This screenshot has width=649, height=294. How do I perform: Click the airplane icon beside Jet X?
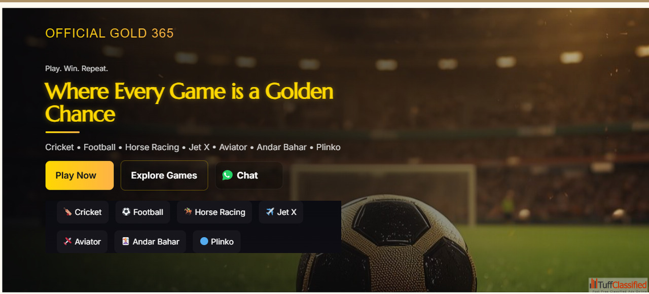pos(270,212)
